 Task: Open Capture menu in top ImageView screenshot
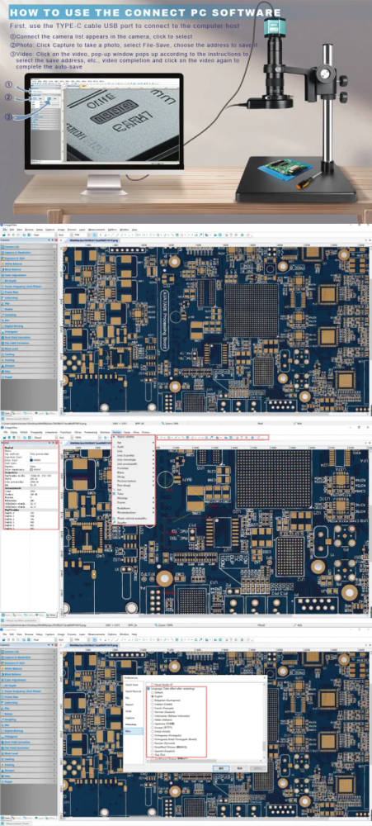pos(50,230)
